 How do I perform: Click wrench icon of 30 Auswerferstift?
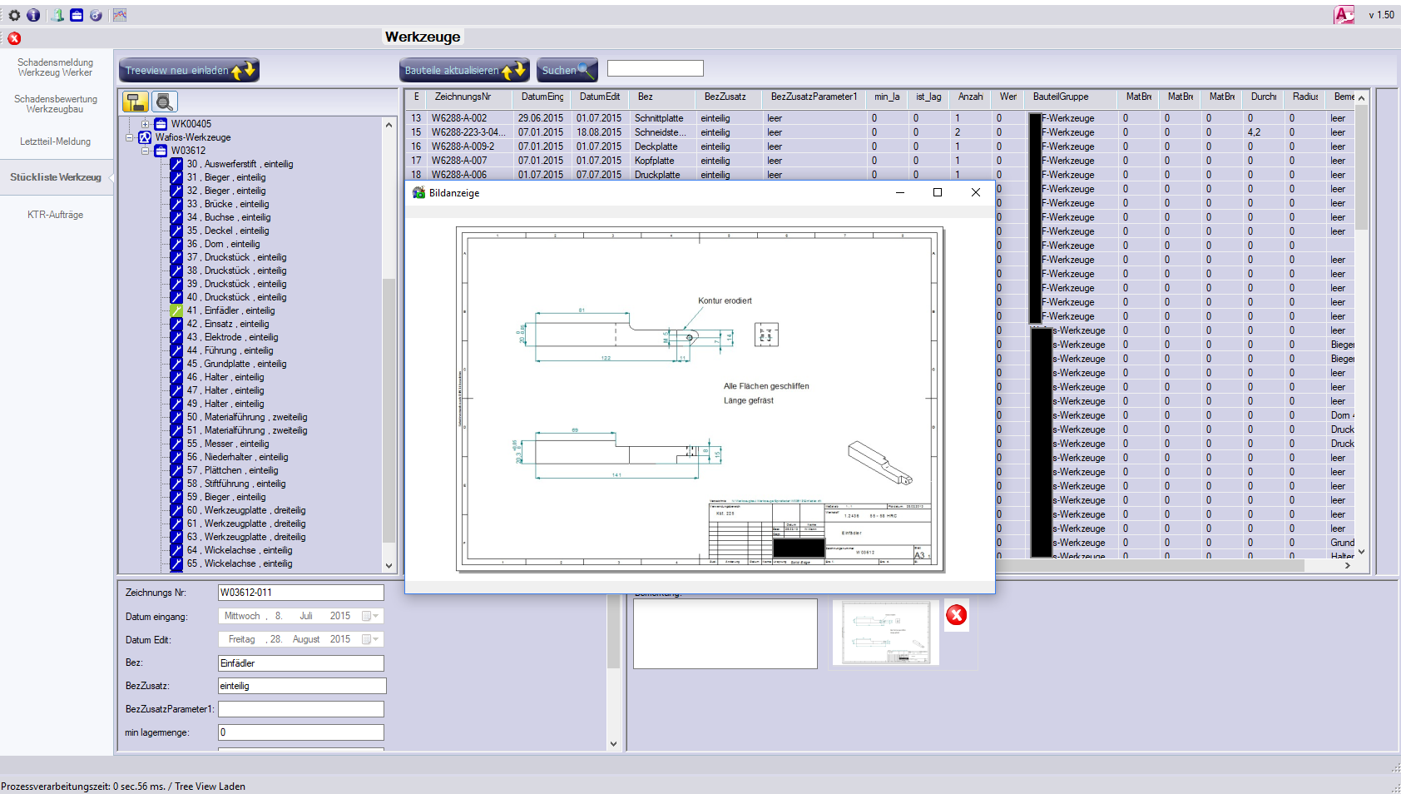pos(176,164)
